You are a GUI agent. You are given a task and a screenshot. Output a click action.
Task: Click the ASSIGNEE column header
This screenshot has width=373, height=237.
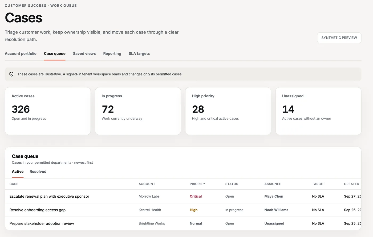[x=273, y=184]
